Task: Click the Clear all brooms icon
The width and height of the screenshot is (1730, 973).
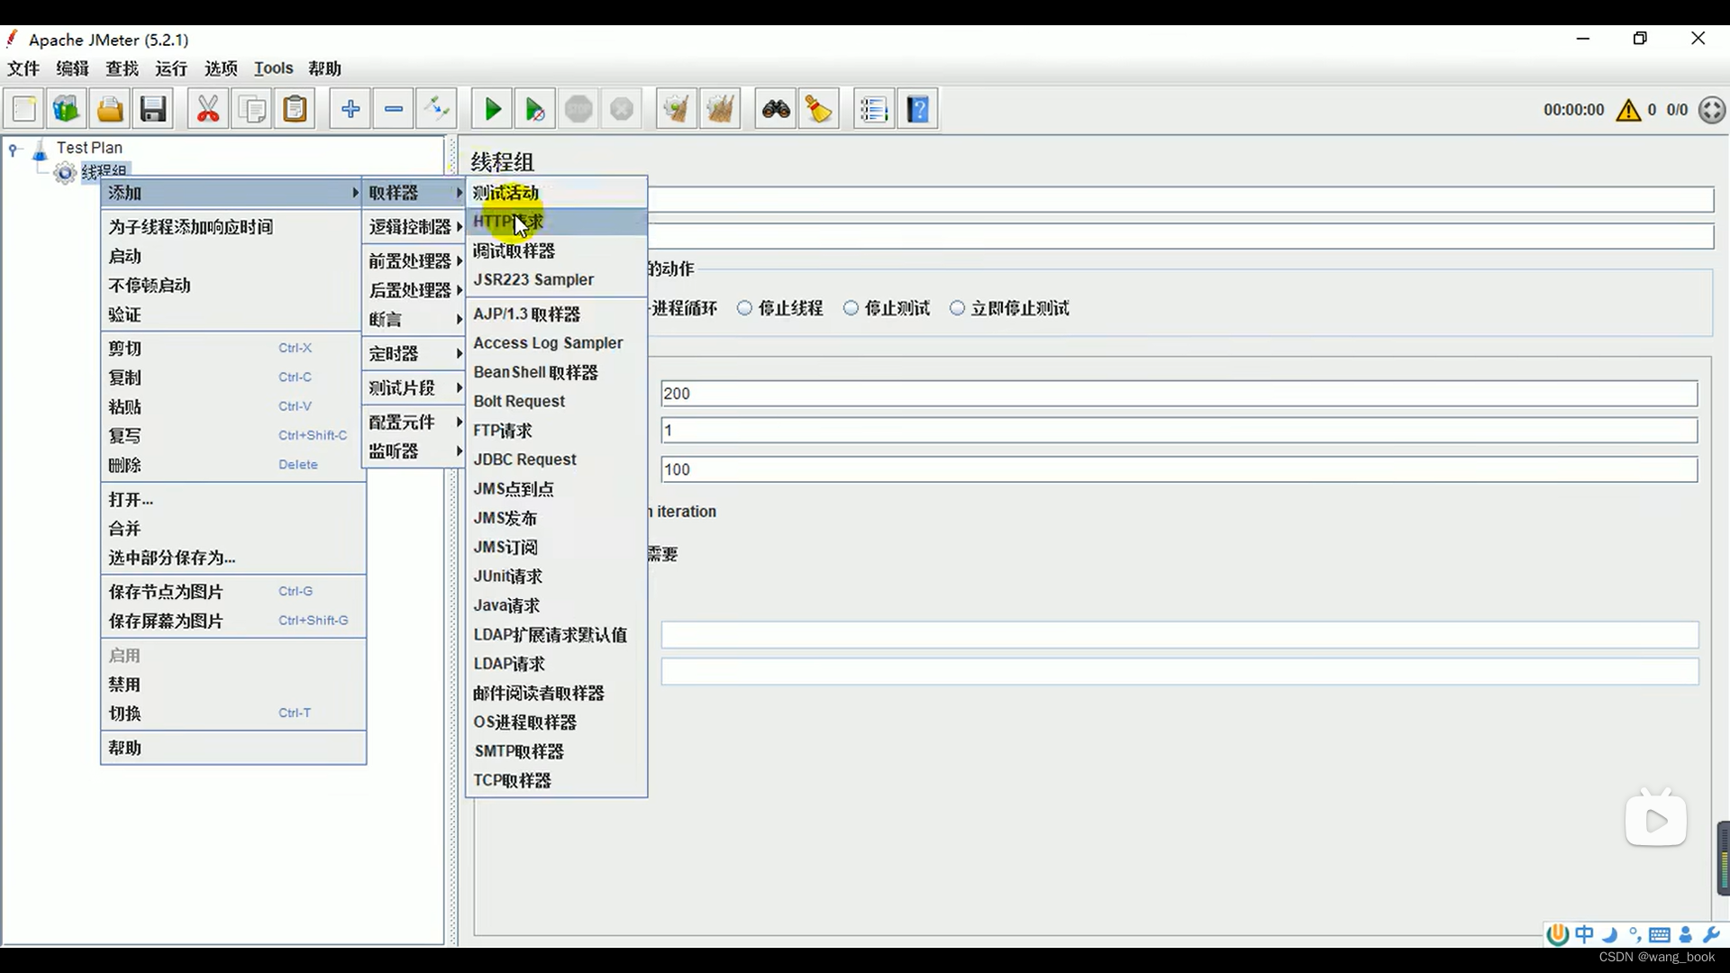Action: (720, 110)
